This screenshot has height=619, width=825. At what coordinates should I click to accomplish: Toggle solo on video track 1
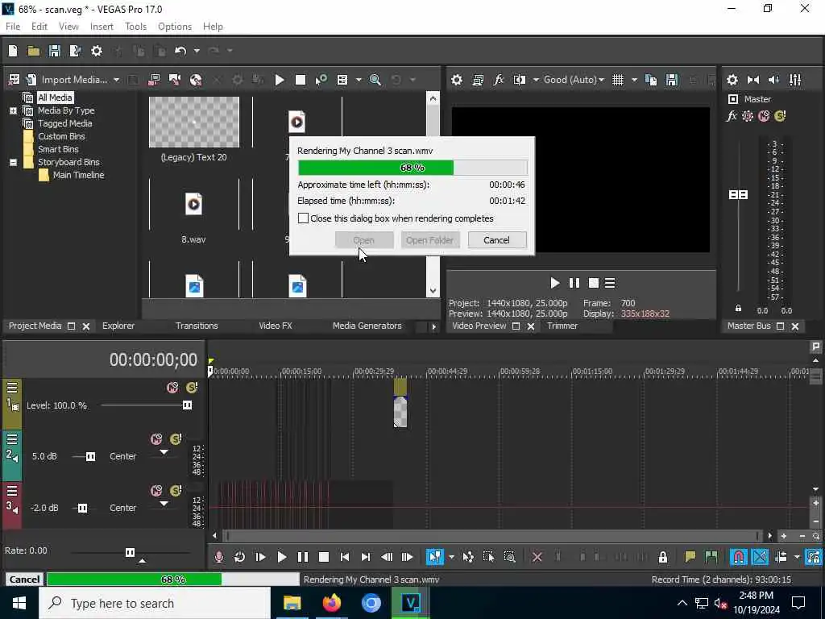pyautogui.click(x=192, y=388)
